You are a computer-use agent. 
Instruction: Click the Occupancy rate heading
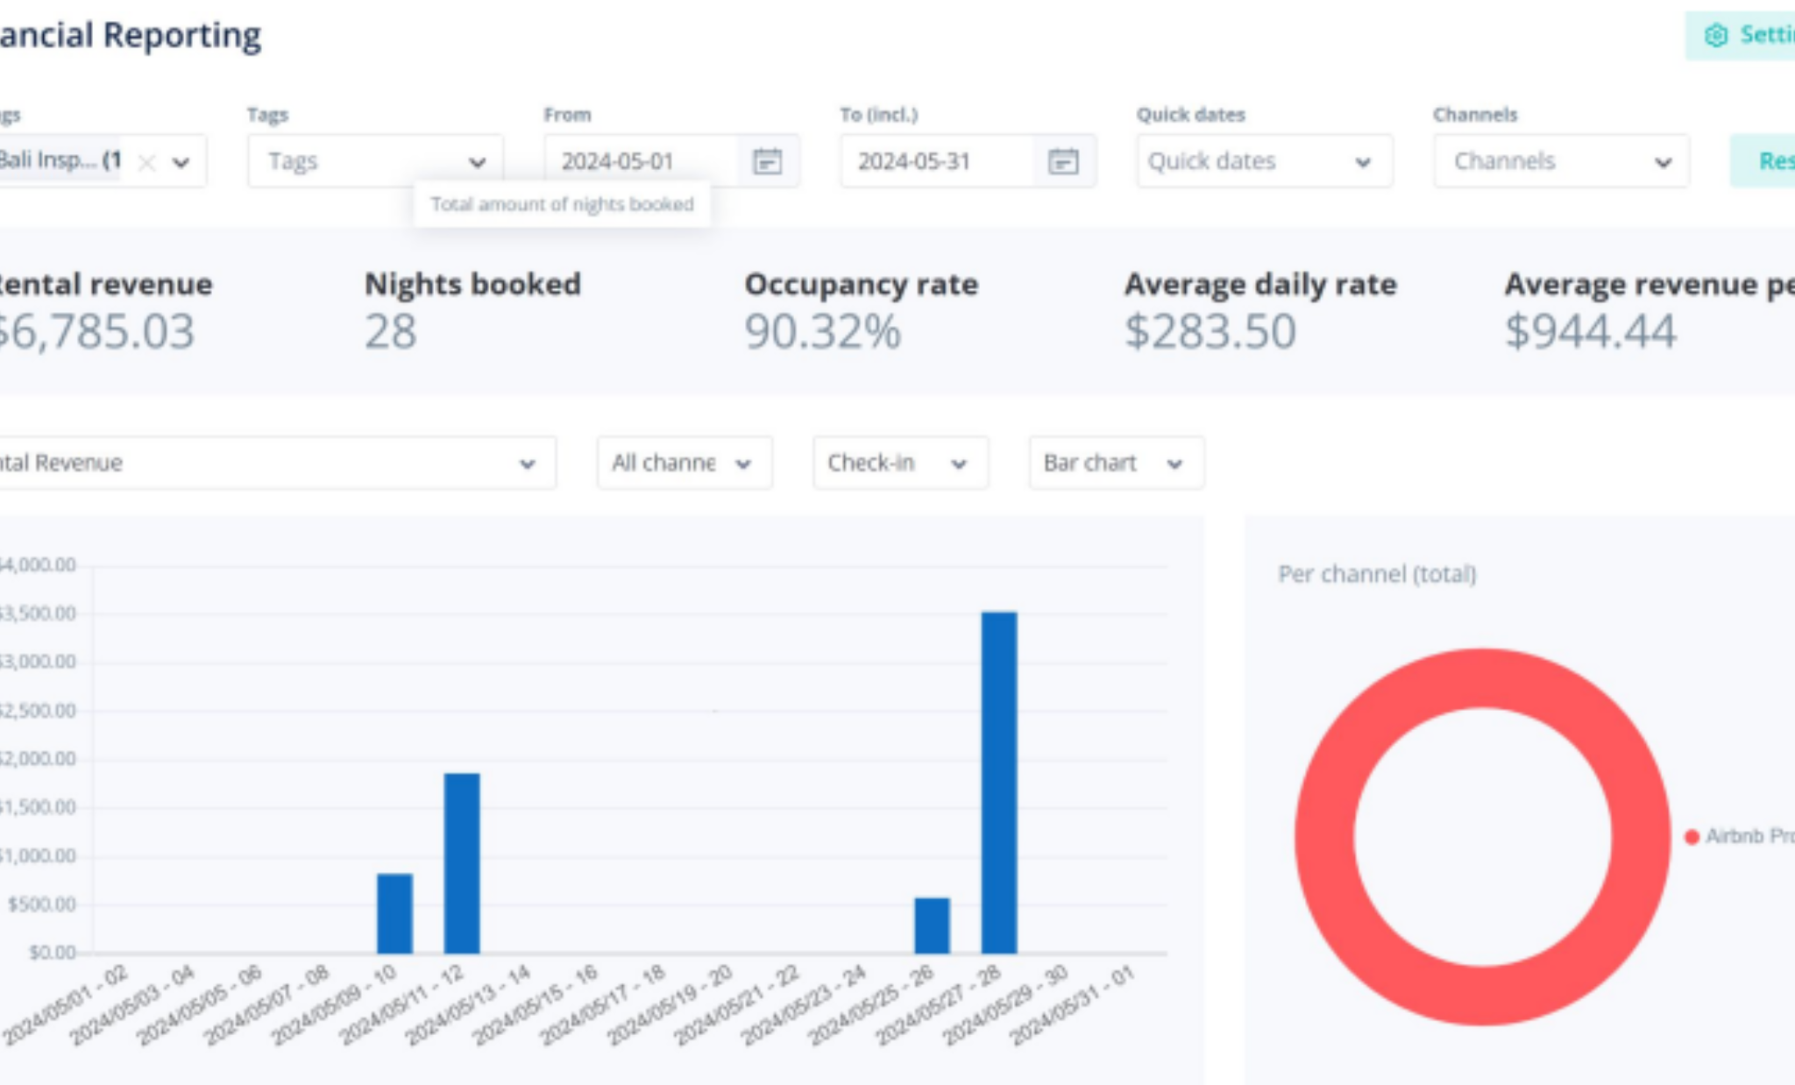[x=862, y=285]
